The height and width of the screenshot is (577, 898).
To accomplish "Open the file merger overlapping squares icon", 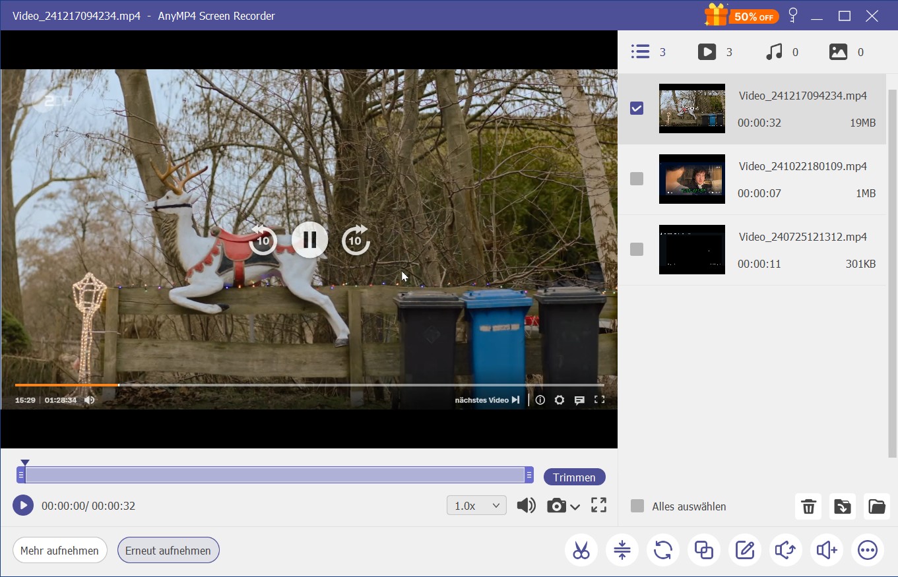I will click(704, 550).
